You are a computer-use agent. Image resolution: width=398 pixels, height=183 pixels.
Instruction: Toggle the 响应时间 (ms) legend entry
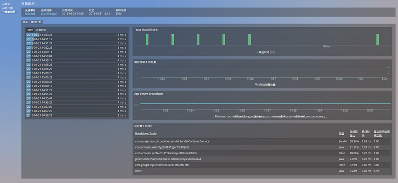coord(266,52)
